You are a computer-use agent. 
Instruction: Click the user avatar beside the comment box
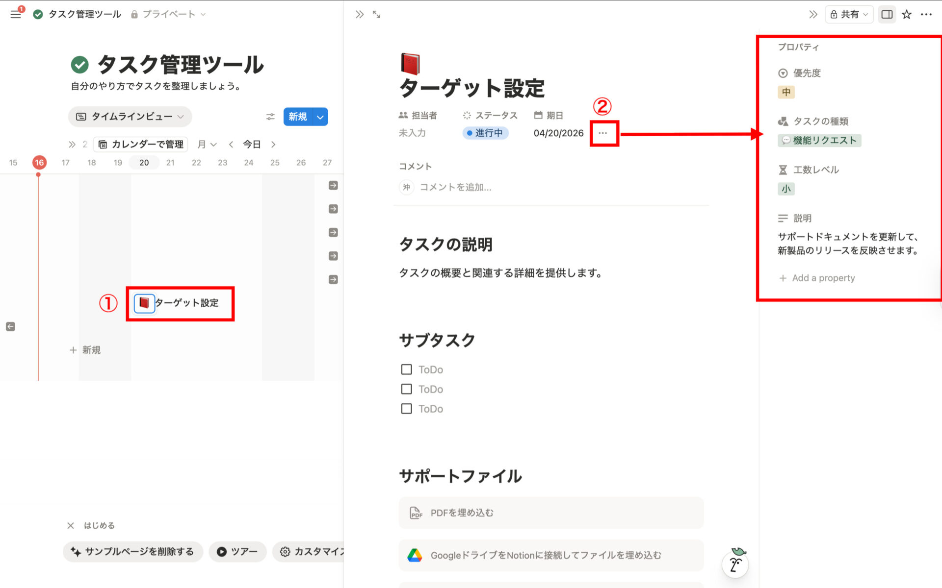point(406,187)
